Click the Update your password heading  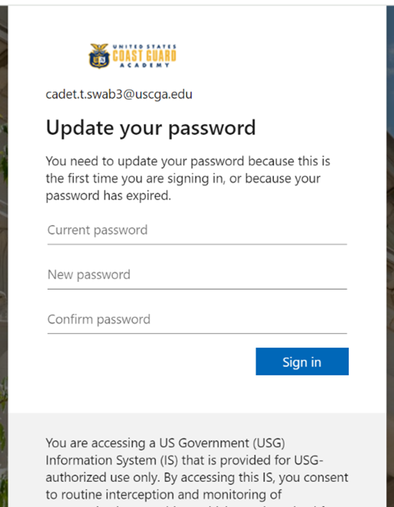(x=151, y=128)
